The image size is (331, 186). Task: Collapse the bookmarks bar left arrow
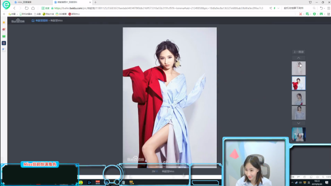click(4, 14)
